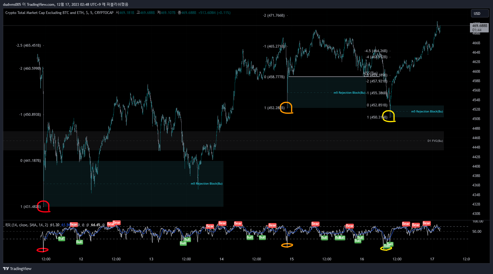The height and width of the screenshot is (274, 493).
Task: Select the Fib level label -4 (462.992B)
Action: coord(377,57)
